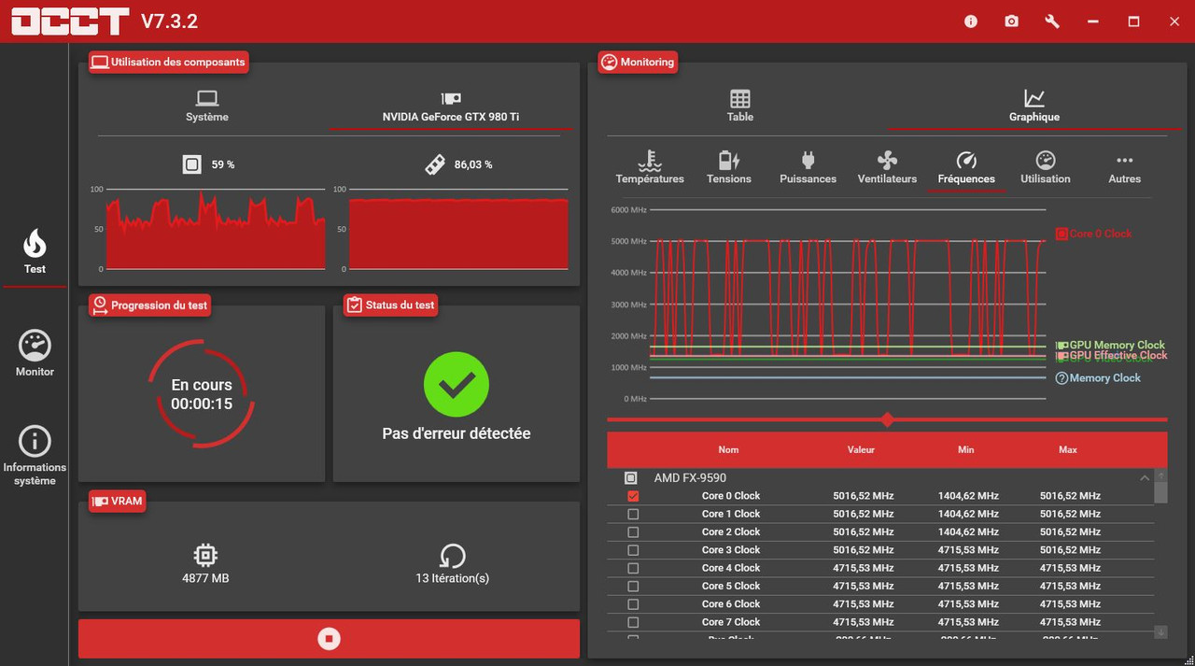Show the Utilisation graph tab
This screenshot has width=1195, height=666.
coord(1046,168)
